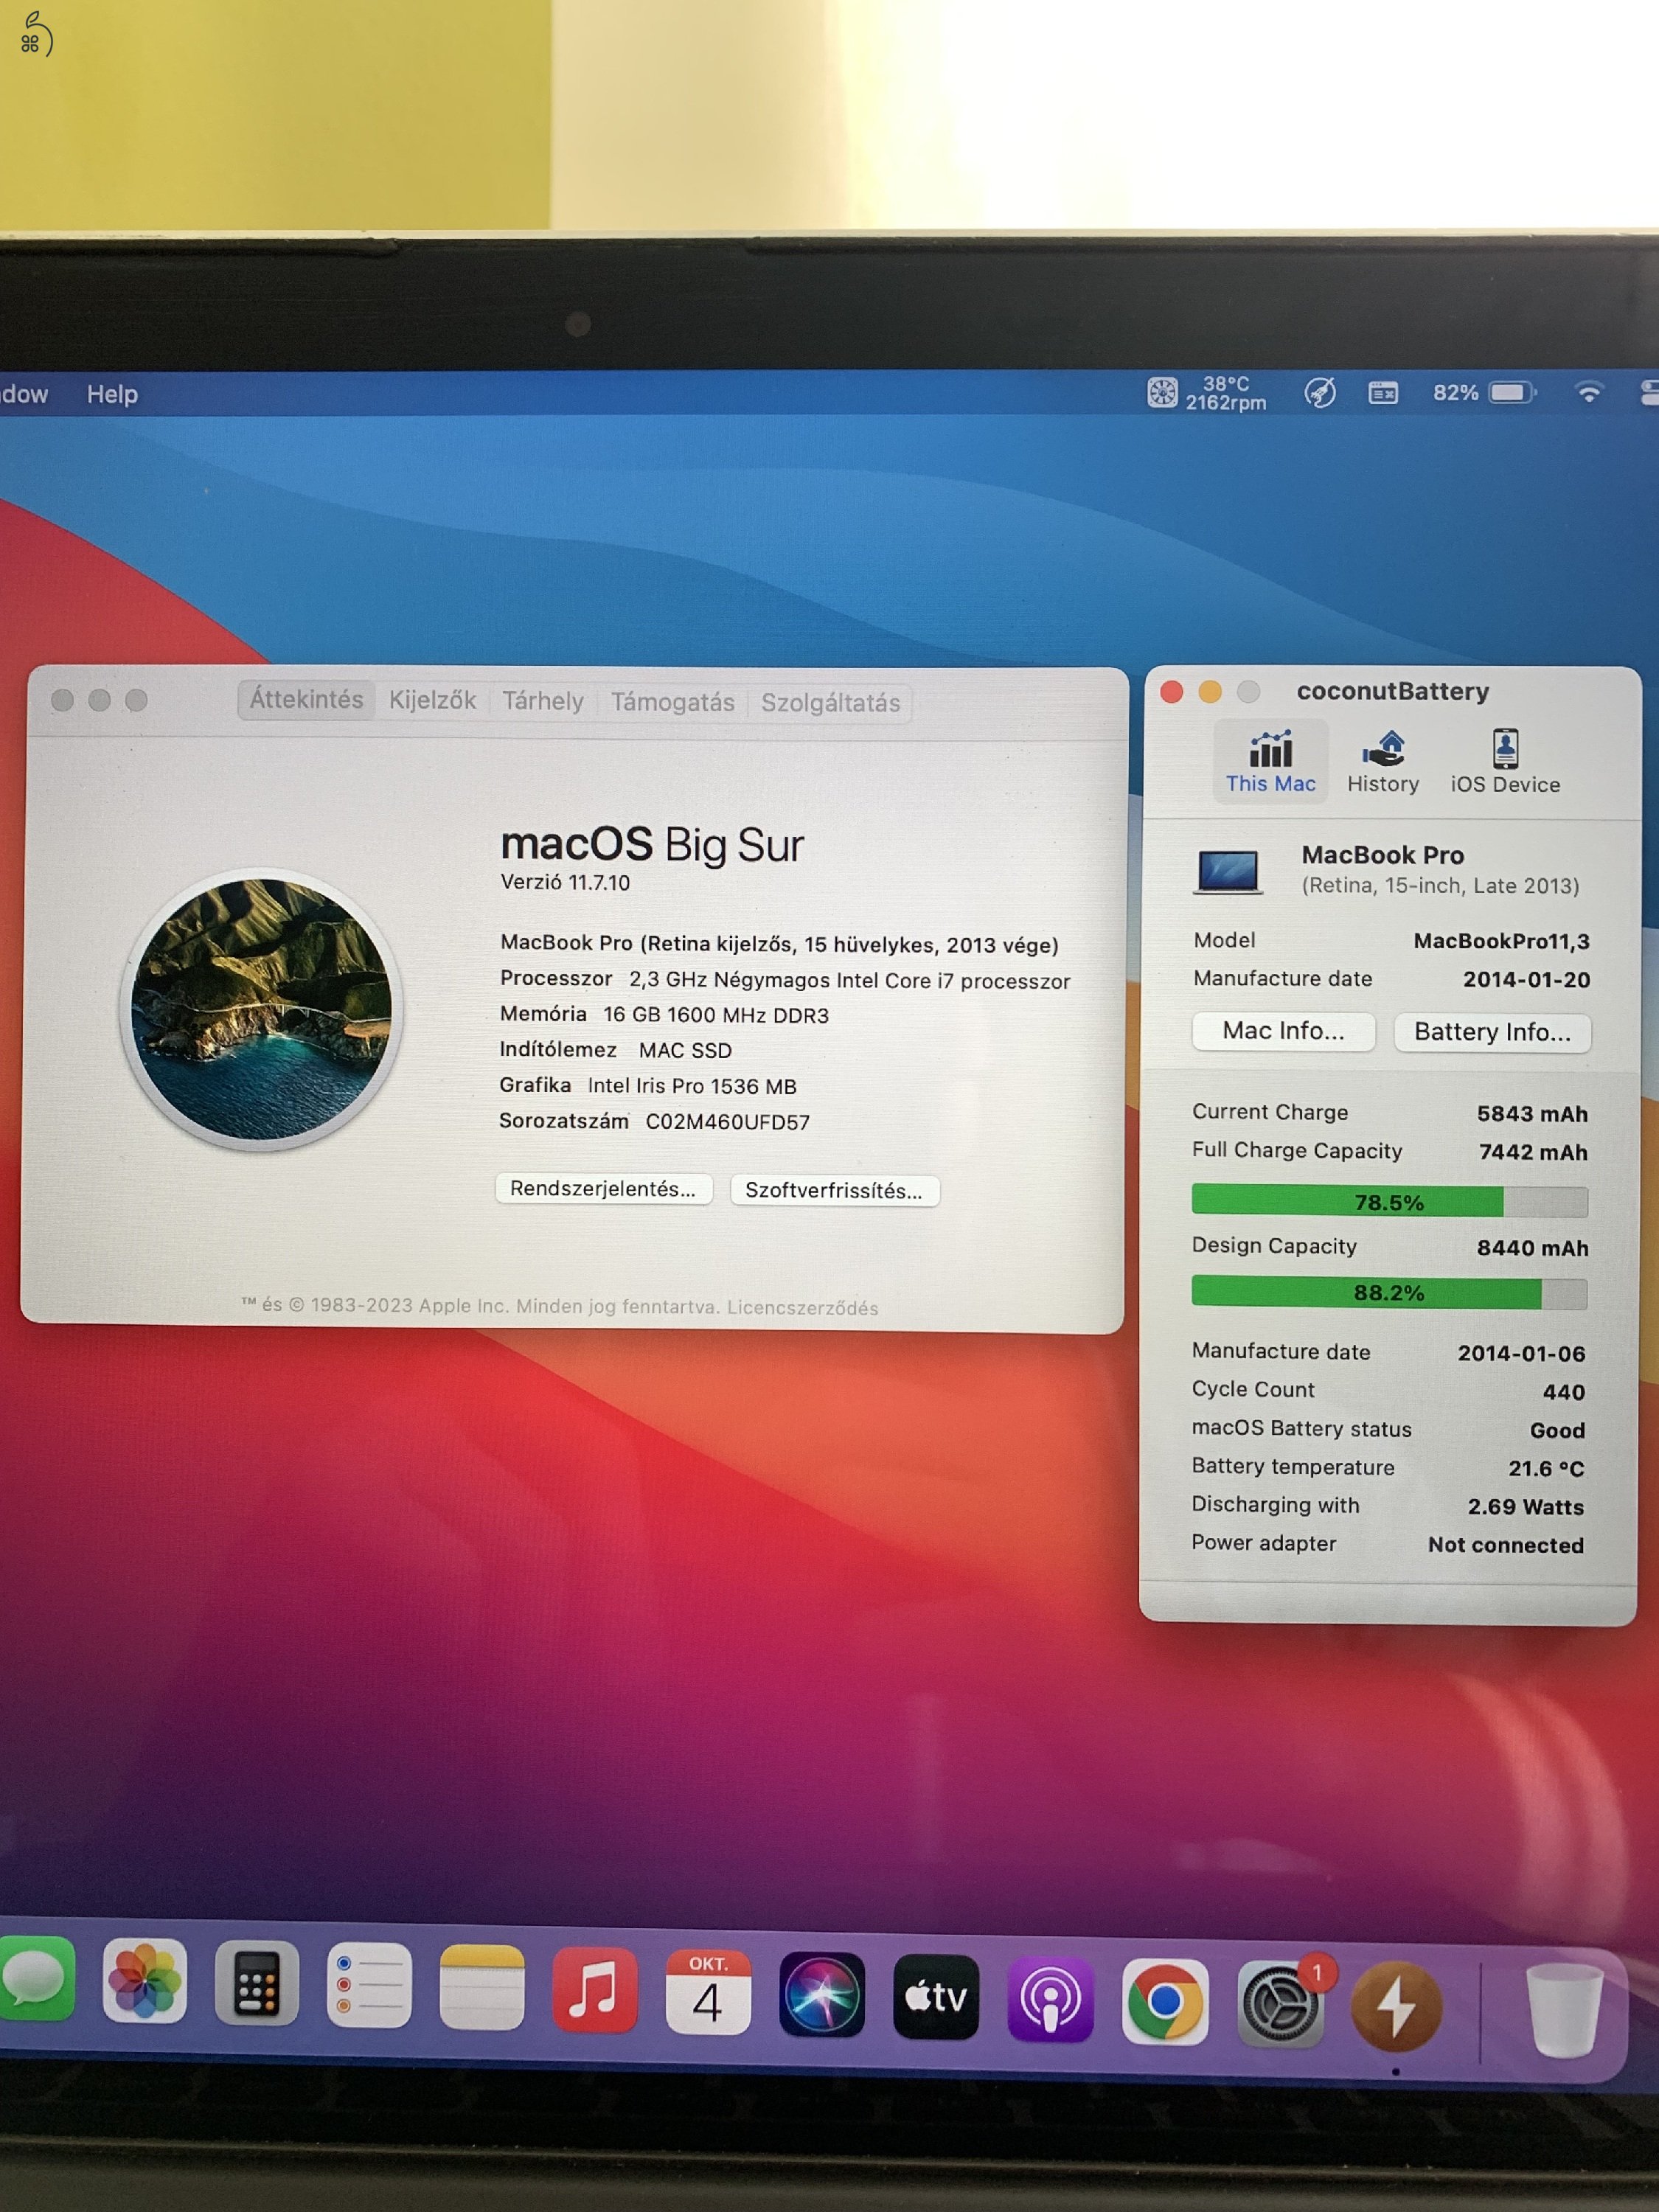
Task: Open Siri from the dock
Action: coord(821,1995)
